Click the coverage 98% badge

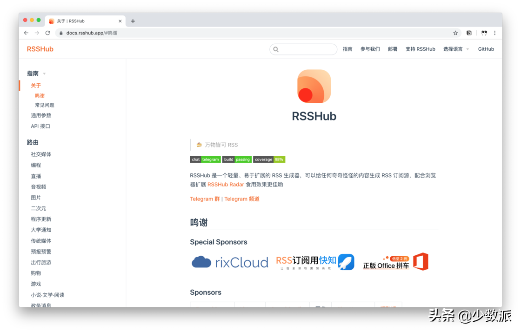click(x=269, y=159)
